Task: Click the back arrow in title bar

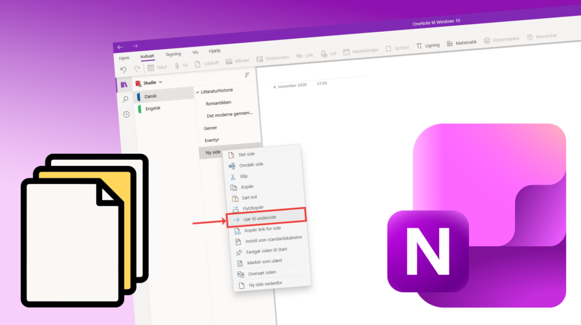Action: tap(120, 47)
